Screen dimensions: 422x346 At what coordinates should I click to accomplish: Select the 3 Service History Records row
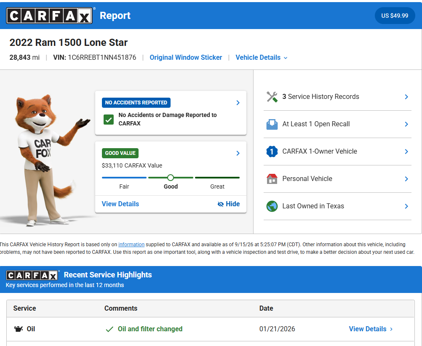[337, 97]
